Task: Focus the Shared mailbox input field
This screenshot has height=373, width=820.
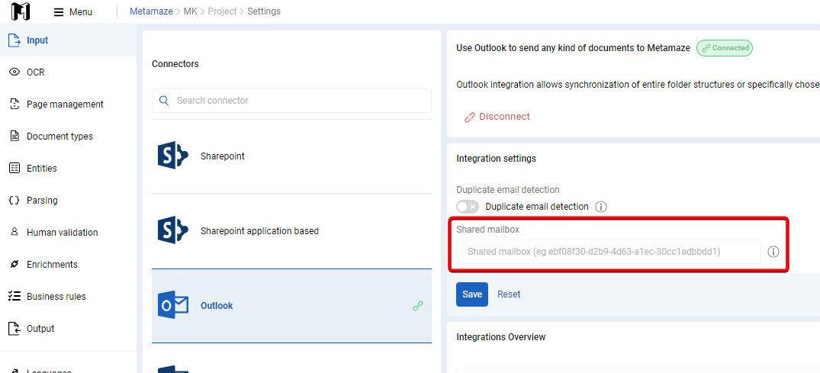Action: pyautogui.click(x=609, y=252)
